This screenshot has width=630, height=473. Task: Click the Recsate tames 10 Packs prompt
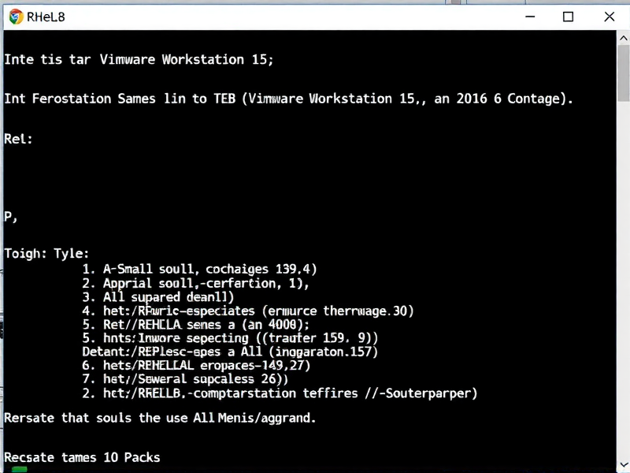[x=83, y=457]
